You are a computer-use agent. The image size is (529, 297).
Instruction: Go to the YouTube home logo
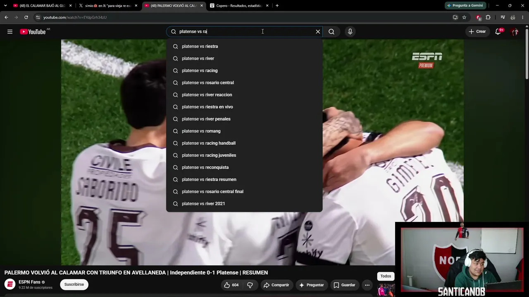[33, 32]
